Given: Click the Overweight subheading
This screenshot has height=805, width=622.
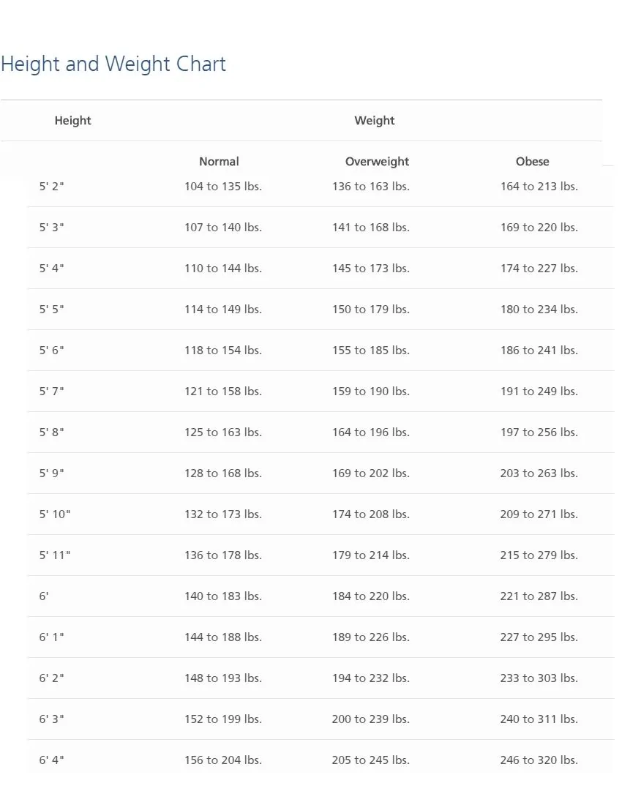Looking at the screenshot, I should tap(377, 161).
